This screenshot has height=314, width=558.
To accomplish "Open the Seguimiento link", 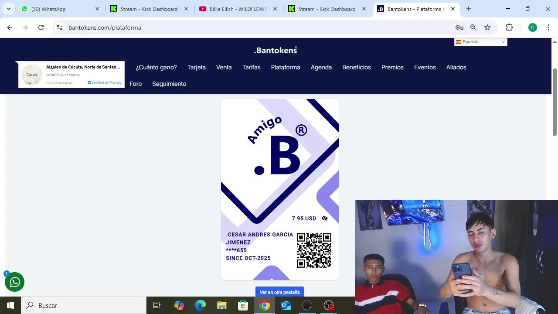I will click(x=169, y=84).
